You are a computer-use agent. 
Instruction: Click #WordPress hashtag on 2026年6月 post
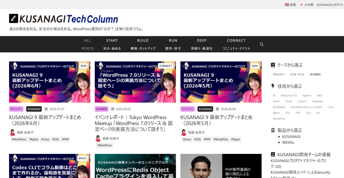tap(19, 139)
